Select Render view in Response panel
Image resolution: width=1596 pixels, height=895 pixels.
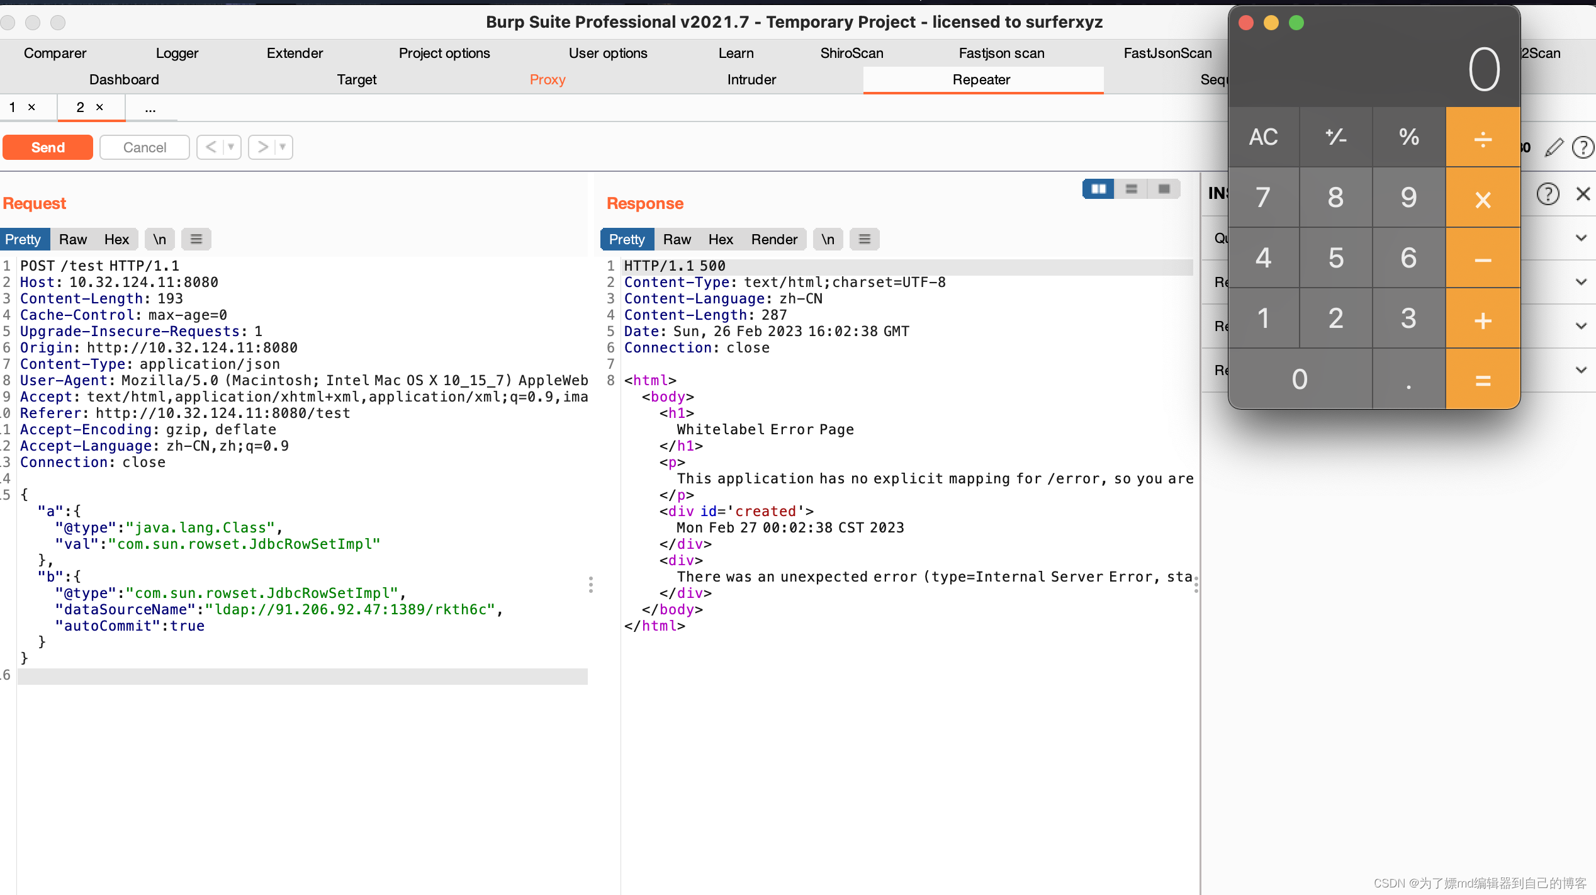[x=774, y=239]
